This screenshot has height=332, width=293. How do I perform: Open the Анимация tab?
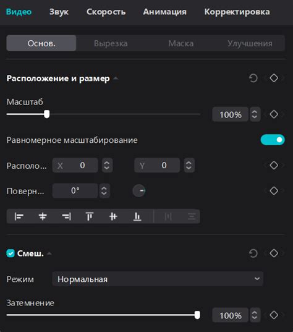coord(164,12)
